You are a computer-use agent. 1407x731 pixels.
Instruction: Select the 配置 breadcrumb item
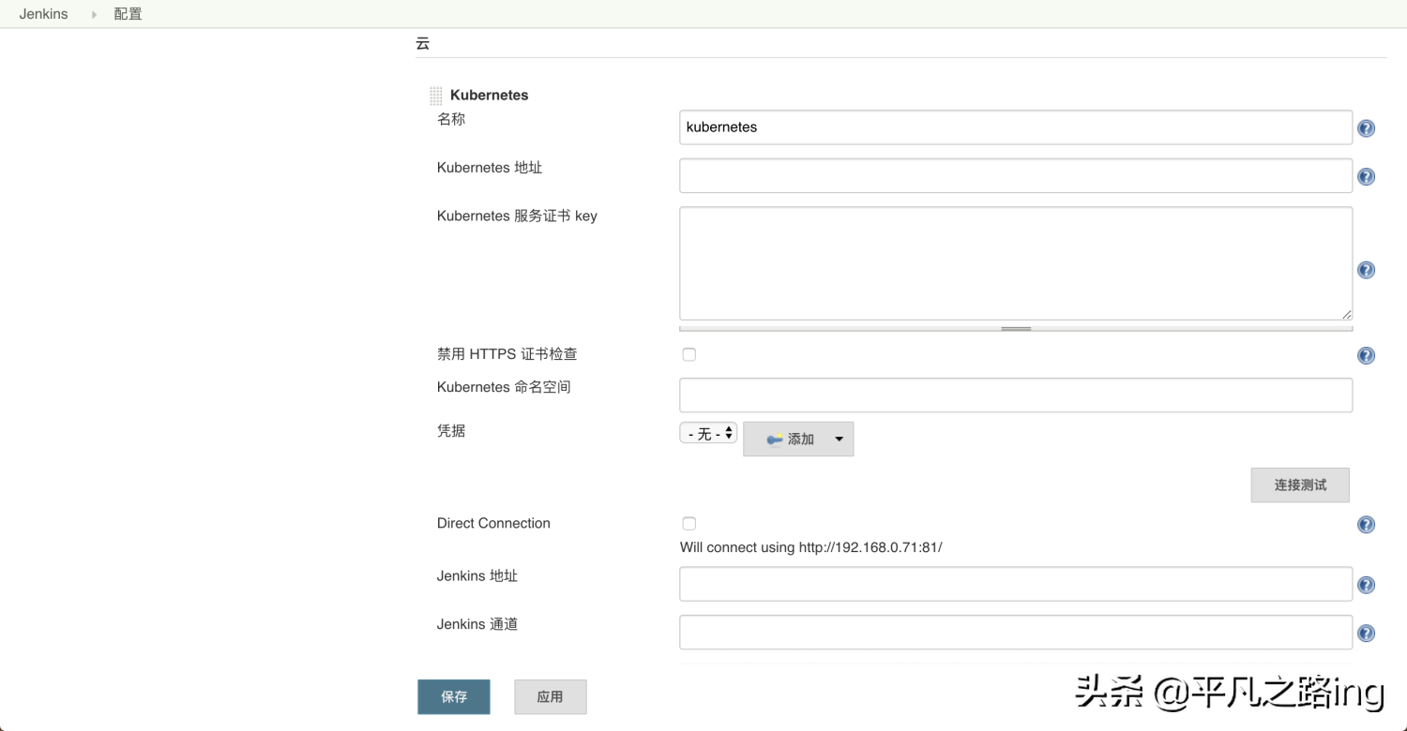(128, 14)
